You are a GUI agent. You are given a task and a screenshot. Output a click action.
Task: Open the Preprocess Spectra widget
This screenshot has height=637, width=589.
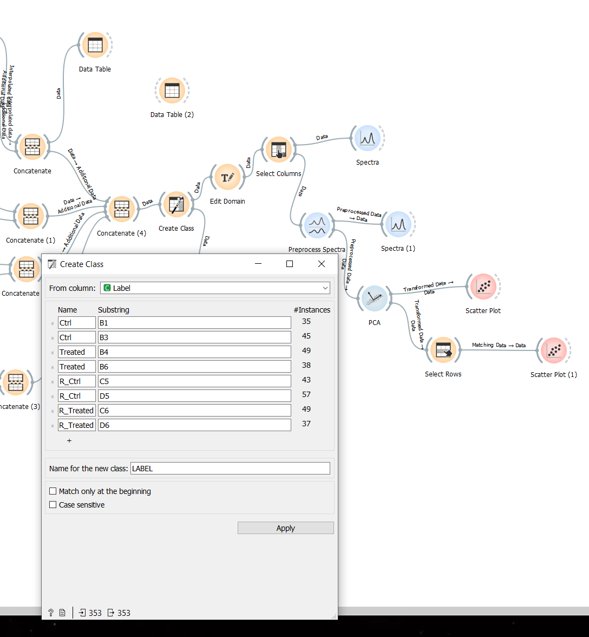(x=317, y=225)
